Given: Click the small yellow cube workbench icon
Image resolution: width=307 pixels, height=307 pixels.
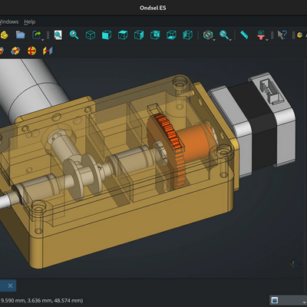Looking at the screenshot, I should pyautogui.click(x=300, y=35).
